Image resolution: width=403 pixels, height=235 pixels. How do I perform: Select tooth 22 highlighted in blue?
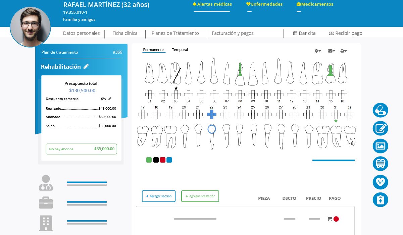pyautogui.click(x=212, y=114)
